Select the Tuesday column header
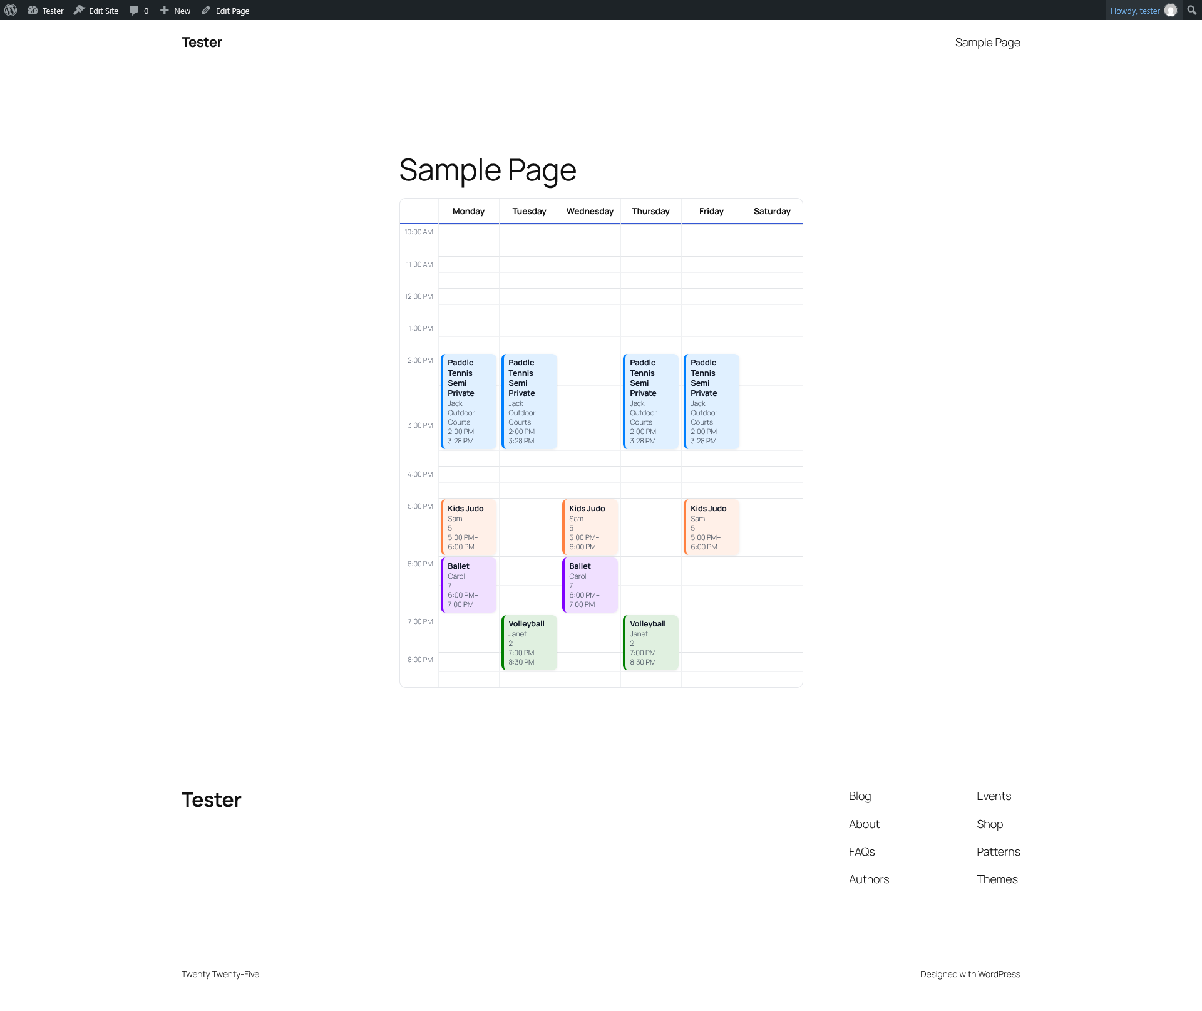This screenshot has height=1011, width=1202. (529, 211)
